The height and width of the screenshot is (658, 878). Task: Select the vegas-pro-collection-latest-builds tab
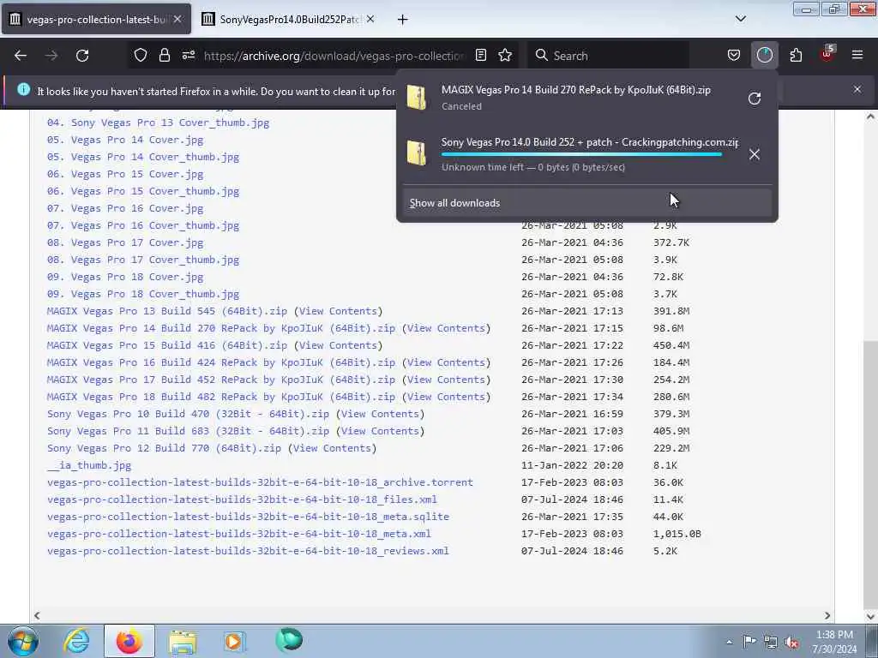[x=96, y=19]
